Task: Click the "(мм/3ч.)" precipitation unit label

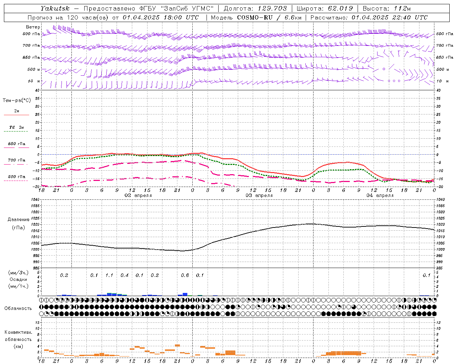Action: coord(19,273)
